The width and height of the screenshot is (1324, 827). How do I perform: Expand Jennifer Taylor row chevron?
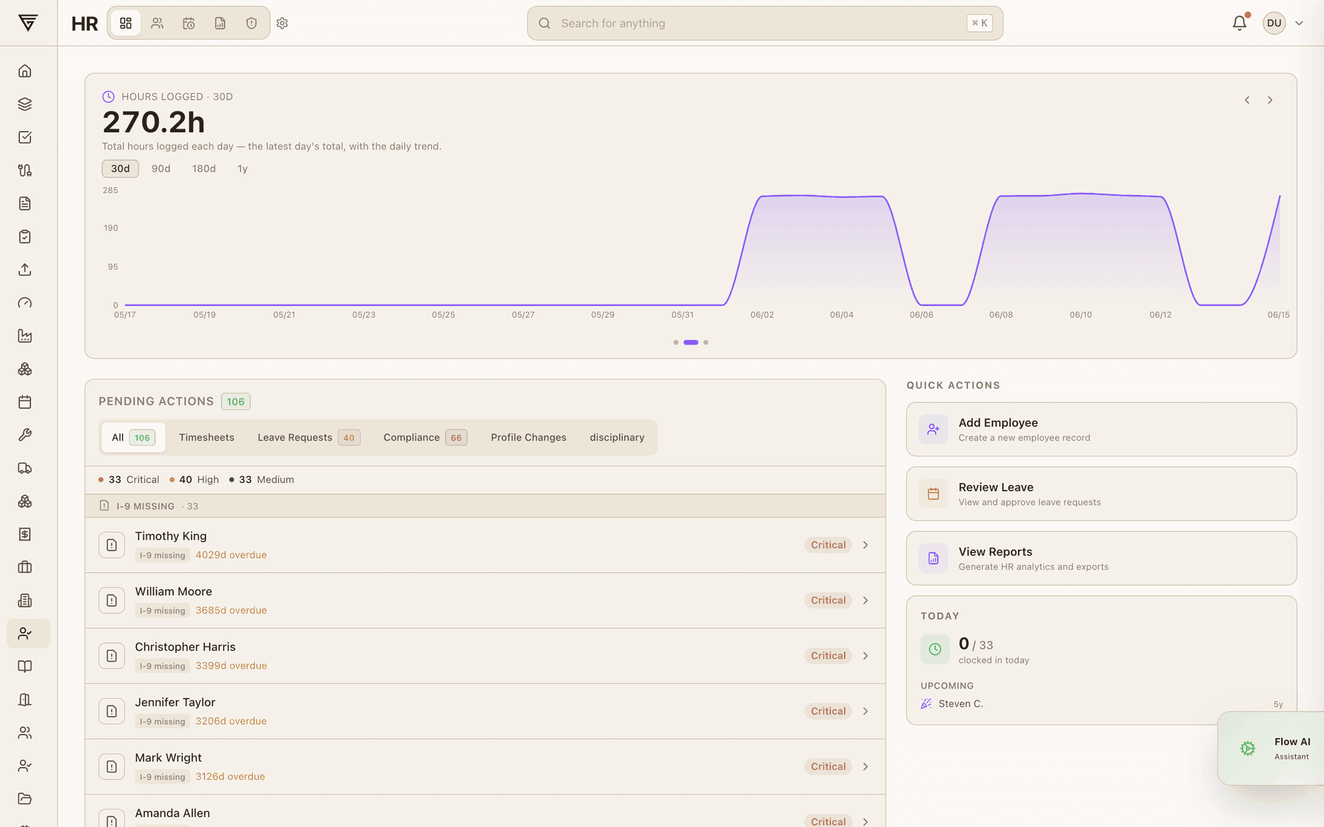[865, 711]
